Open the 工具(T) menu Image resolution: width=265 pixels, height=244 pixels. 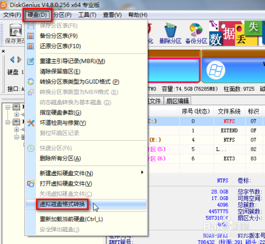[x=87, y=15]
